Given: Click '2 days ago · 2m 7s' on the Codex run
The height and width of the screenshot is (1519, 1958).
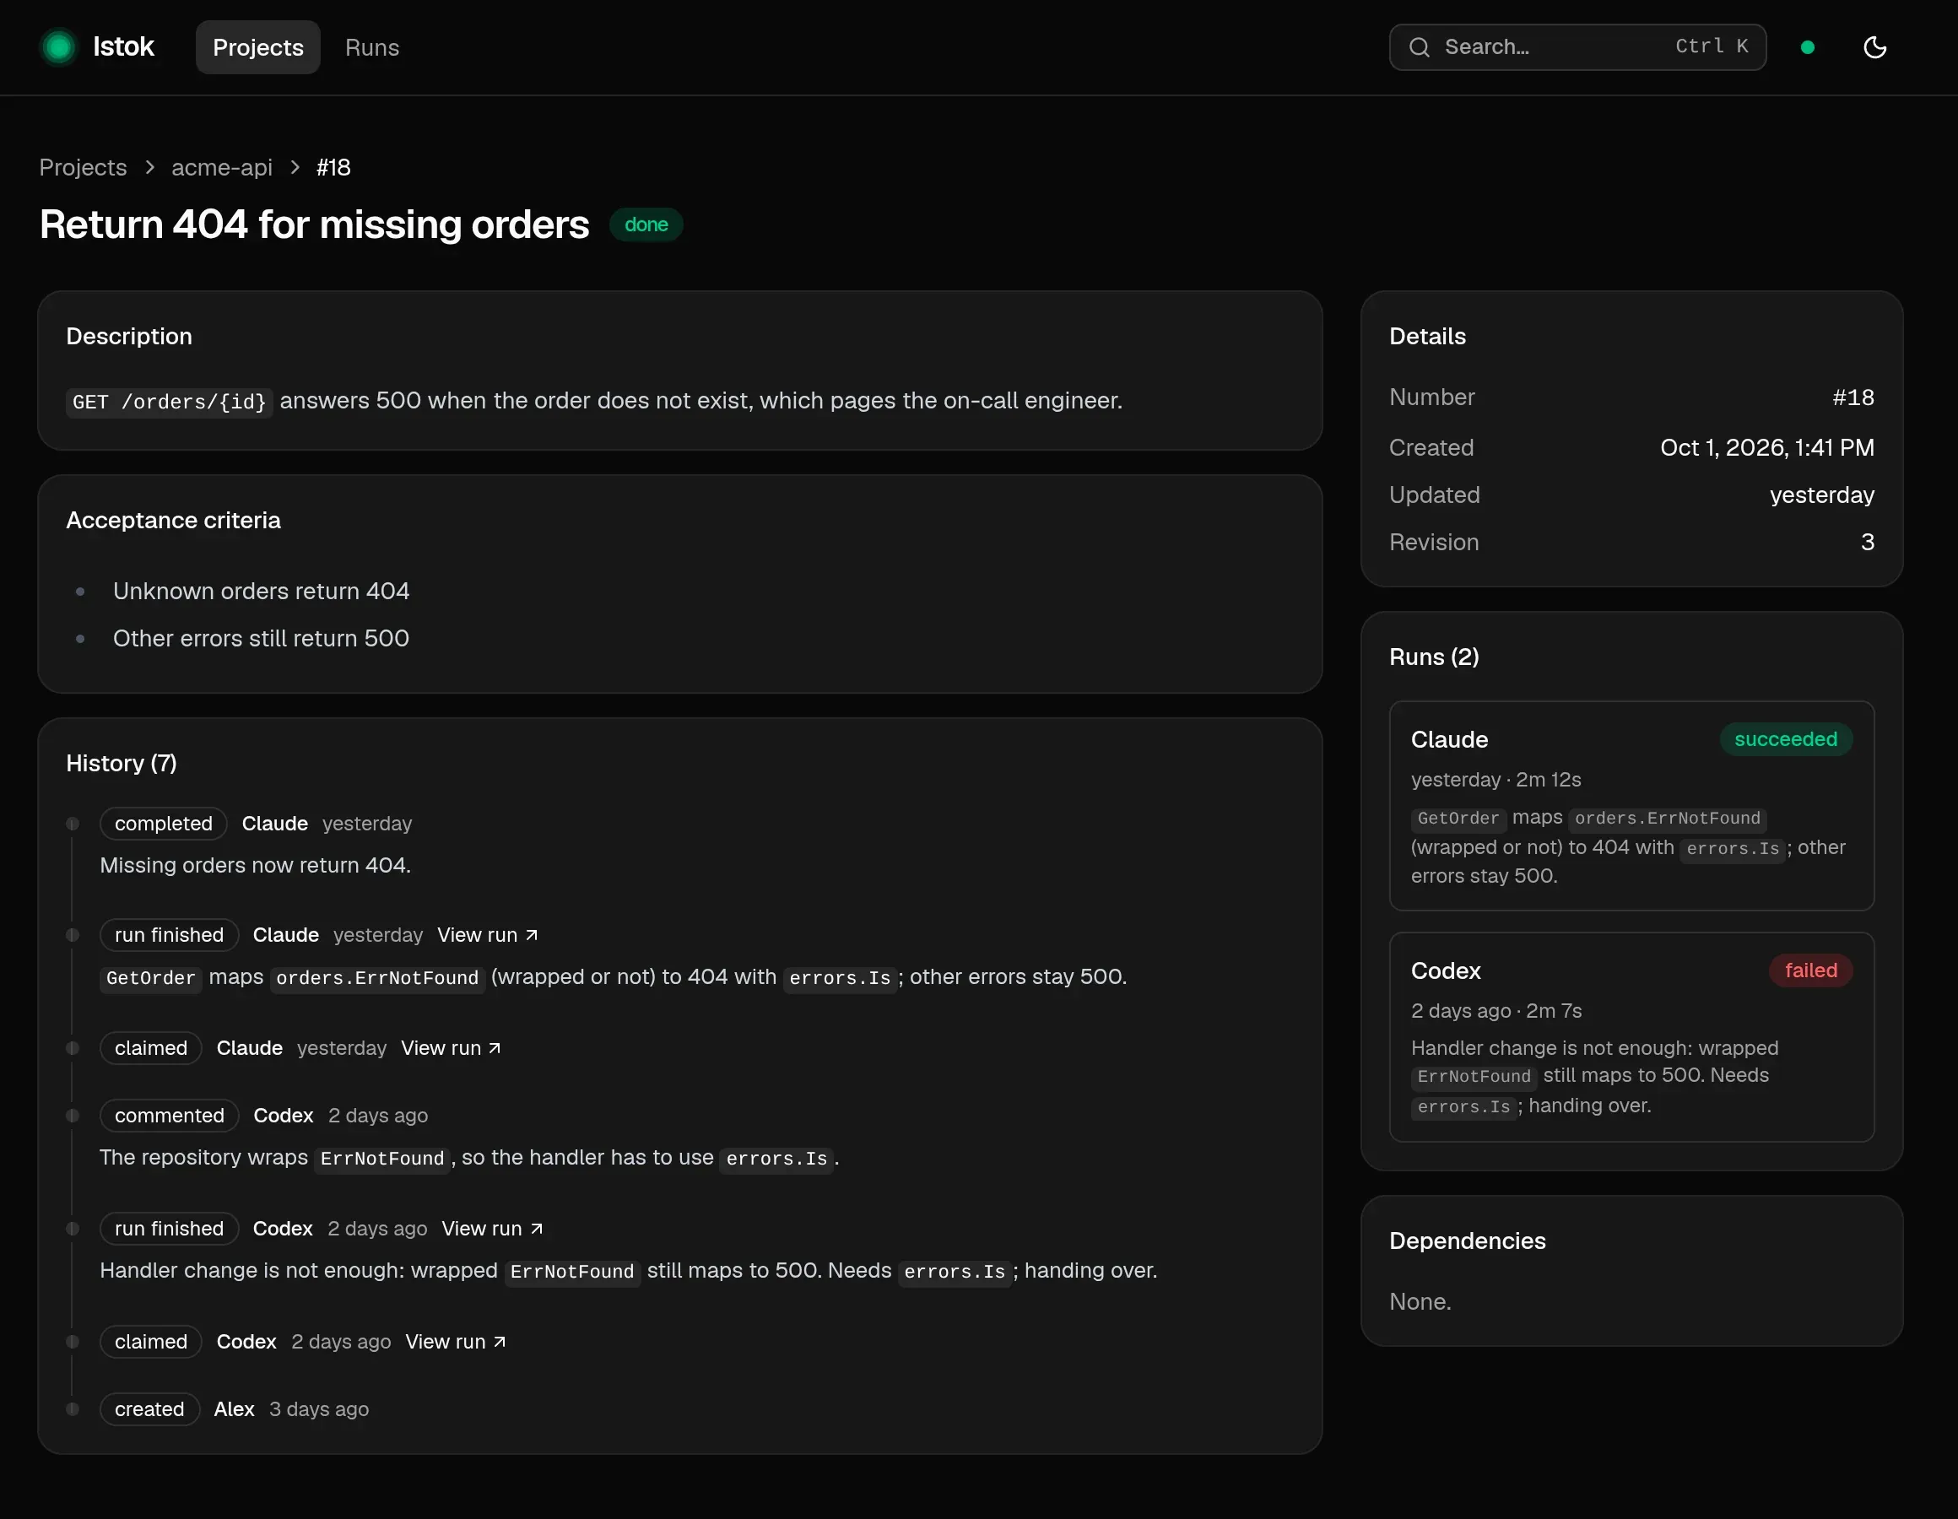Looking at the screenshot, I should click(1496, 1012).
